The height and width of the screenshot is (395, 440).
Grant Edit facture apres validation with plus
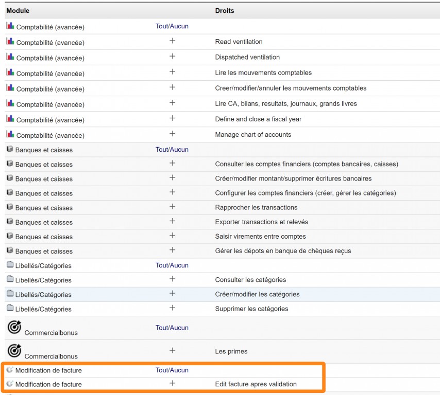coord(172,383)
